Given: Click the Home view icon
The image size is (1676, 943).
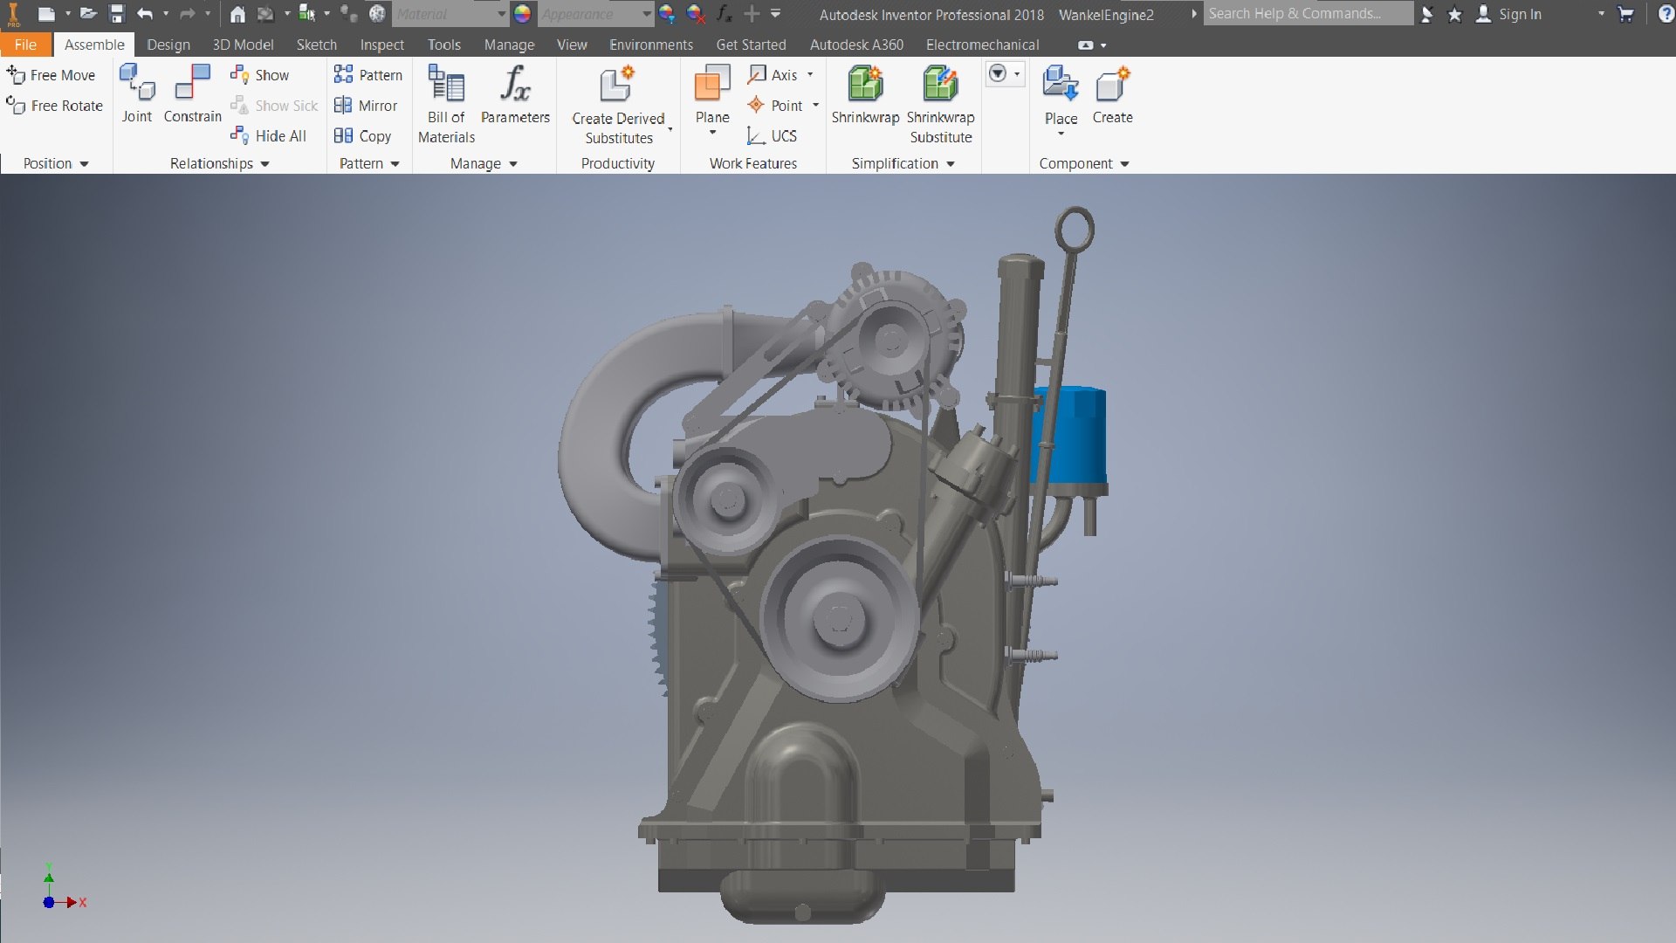Looking at the screenshot, I should (x=237, y=14).
